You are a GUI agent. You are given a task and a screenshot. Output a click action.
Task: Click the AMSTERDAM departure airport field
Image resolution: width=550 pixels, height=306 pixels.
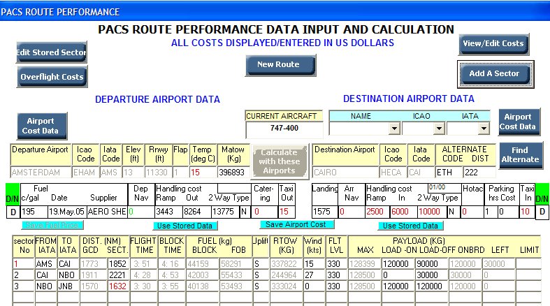coord(41,172)
